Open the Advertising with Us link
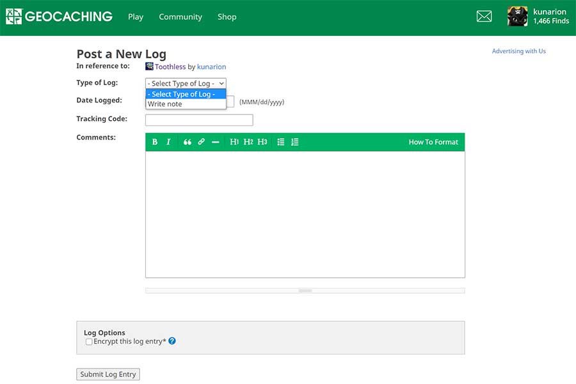The width and height of the screenshot is (576, 384). coord(518,51)
